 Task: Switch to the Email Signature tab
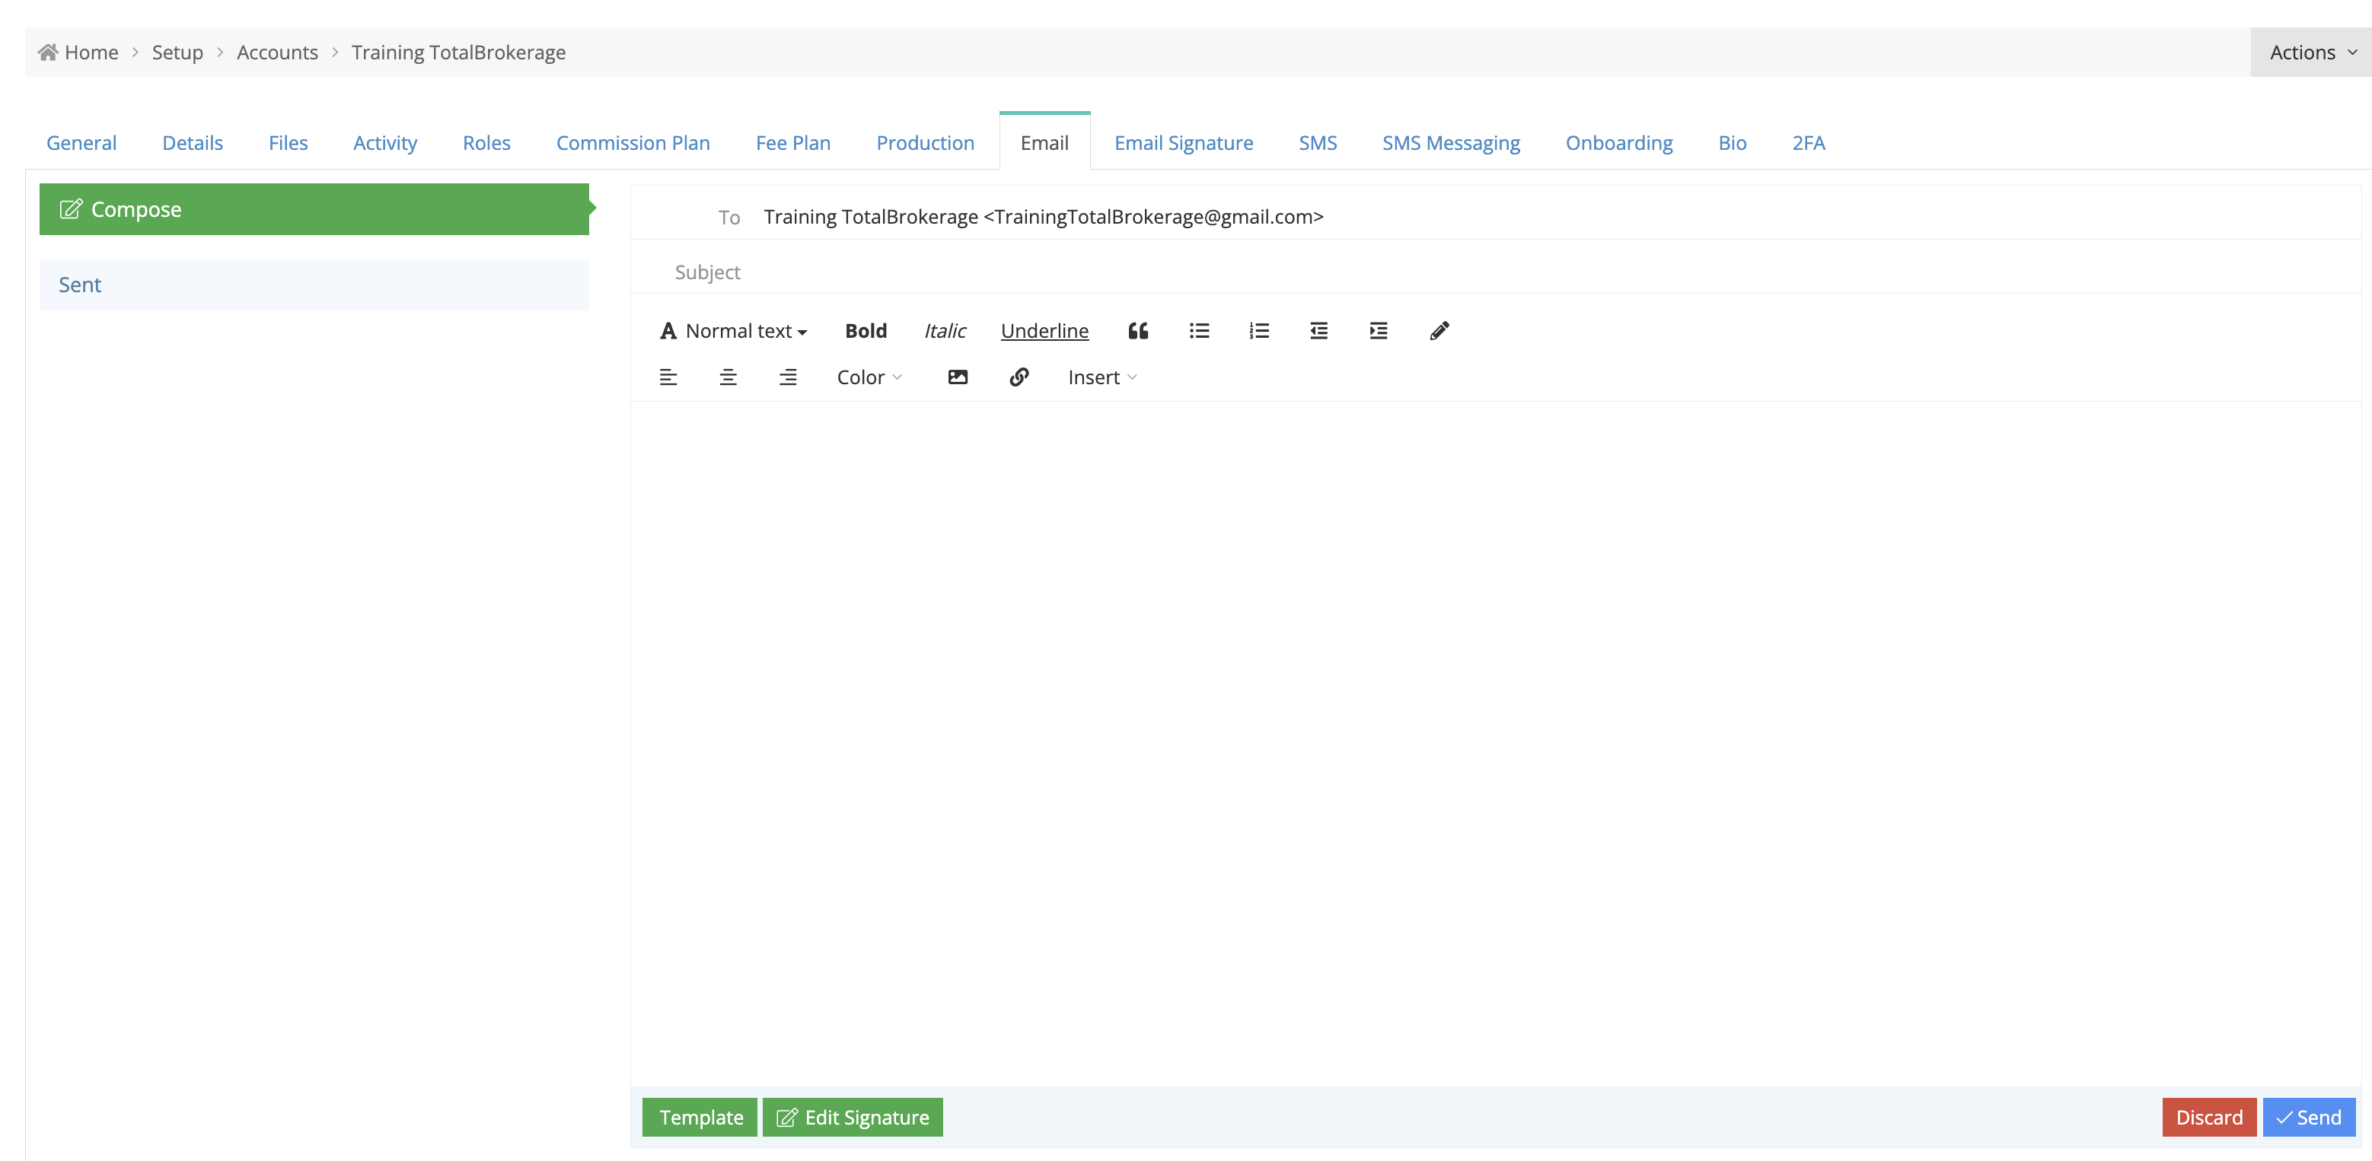pyautogui.click(x=1183, y=142)
